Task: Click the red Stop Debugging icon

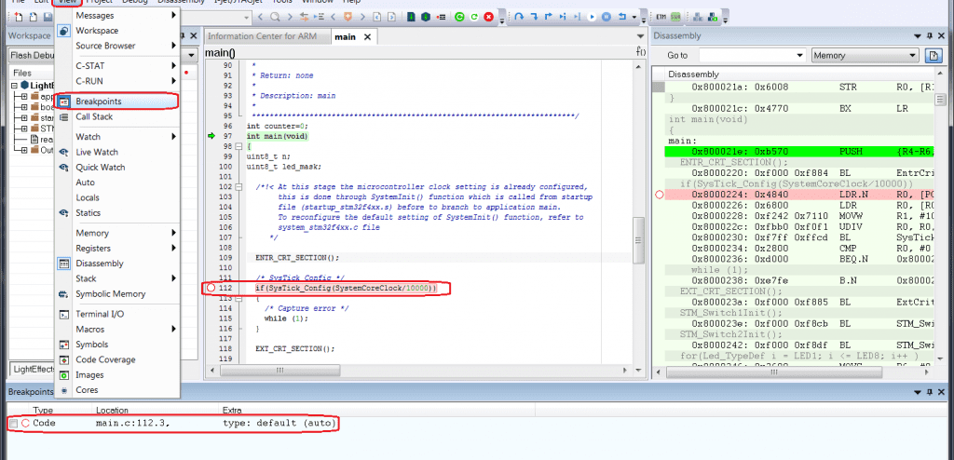Action: tap(488, 18)
